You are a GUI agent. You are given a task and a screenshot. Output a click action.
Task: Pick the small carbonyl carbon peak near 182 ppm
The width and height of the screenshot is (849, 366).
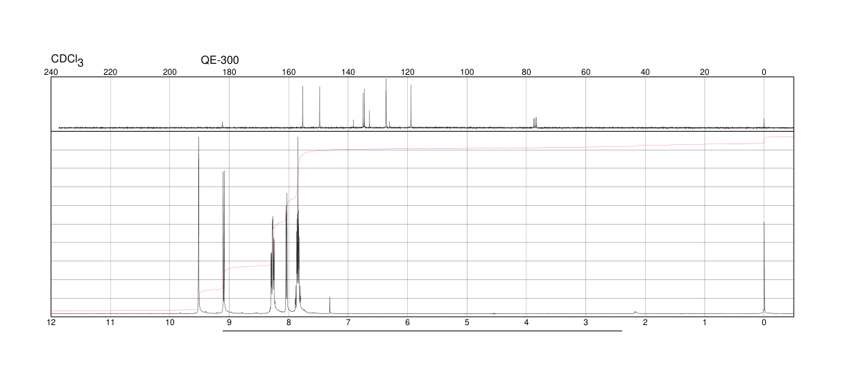[x=223, y=125]
